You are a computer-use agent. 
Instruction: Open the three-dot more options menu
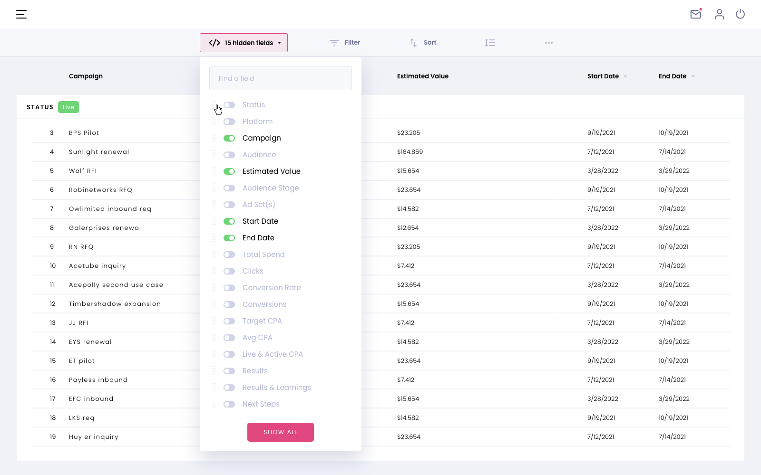[549, 43]
